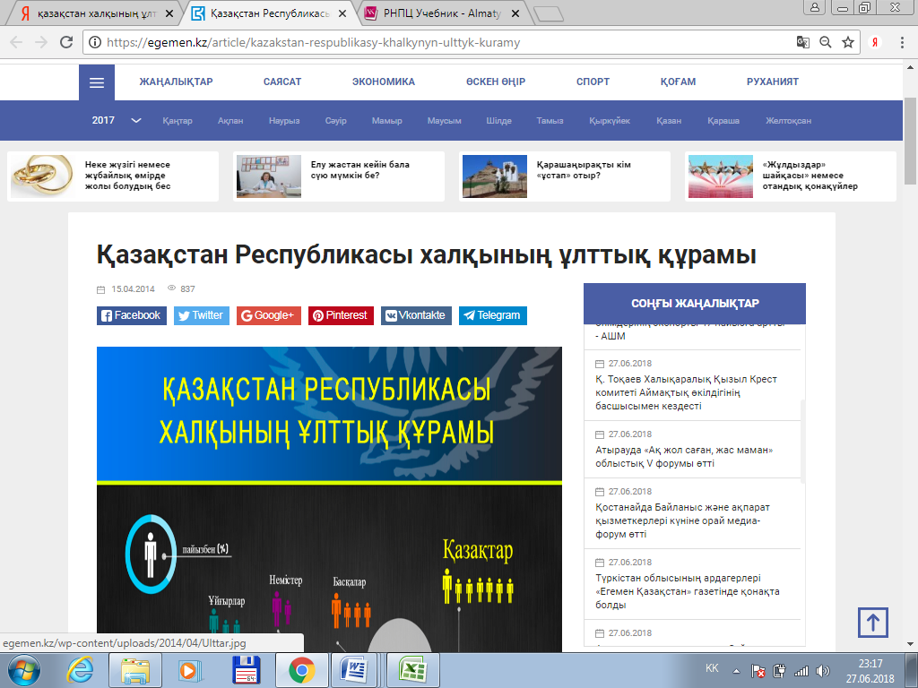
Task: Switch to Chrome in the taskbar
Action: pyautogui.click(x=301, y=670)
